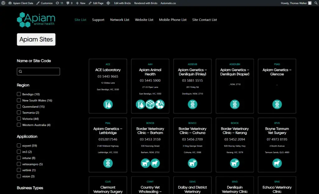The height and width of the screenshot is (194, 319).
Task: Enable the vetexampro (5) application filter
Action: coord(19,164)
